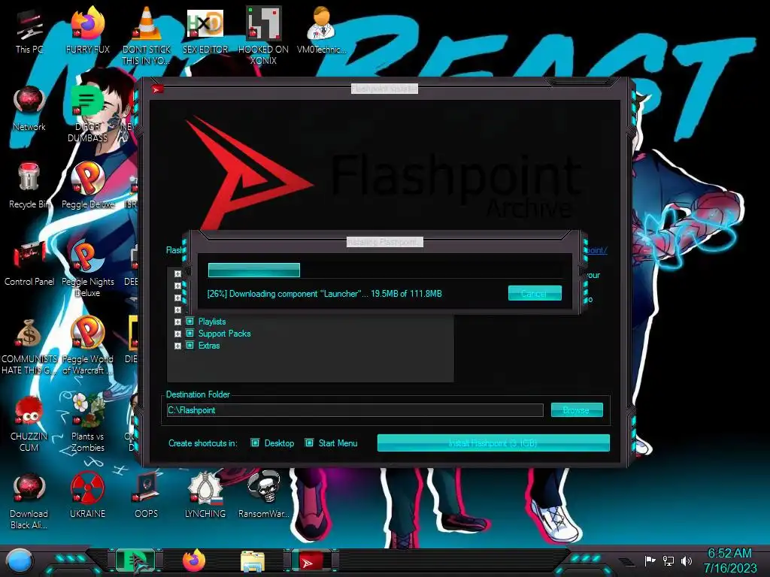Image resolution: width=770 pixels, height=577 pixels.
Task: Open the Network desktop icon
Action: (29, 108)
